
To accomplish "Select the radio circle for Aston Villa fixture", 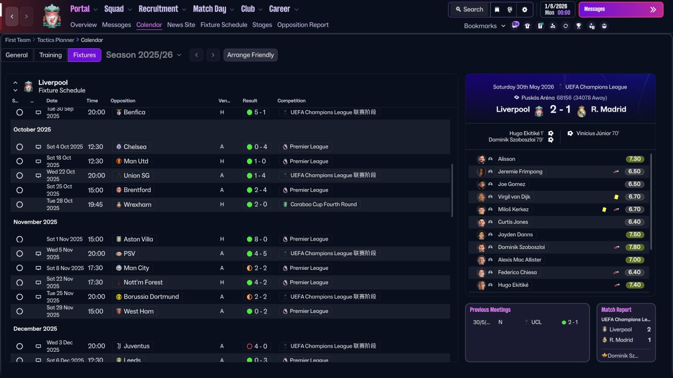I will 19,239.
